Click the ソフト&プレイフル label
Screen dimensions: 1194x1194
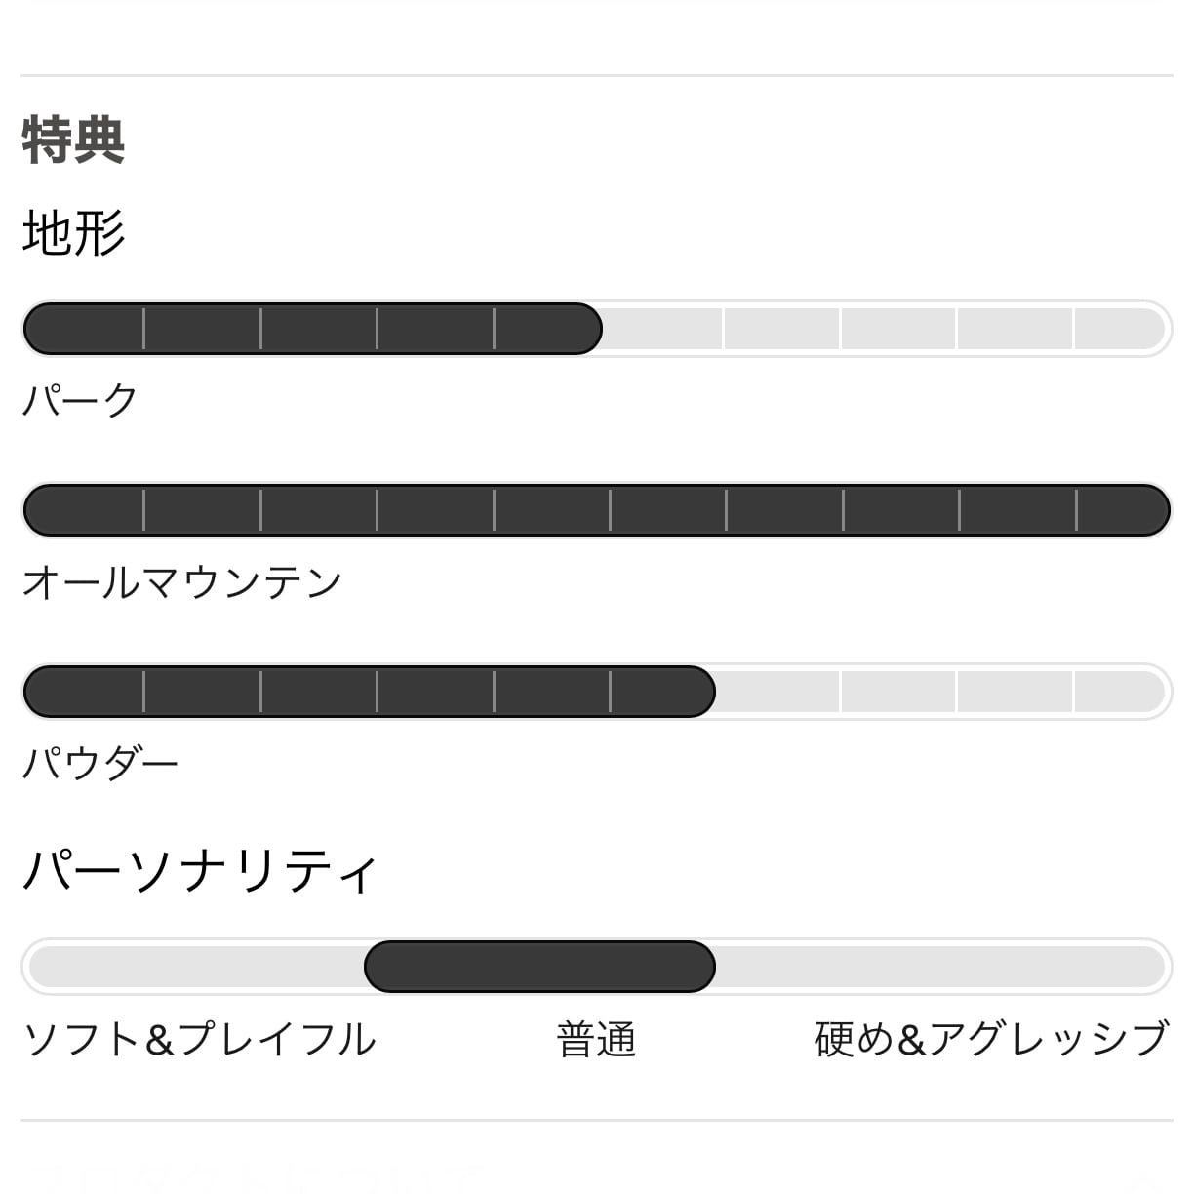pos(199,1039)
